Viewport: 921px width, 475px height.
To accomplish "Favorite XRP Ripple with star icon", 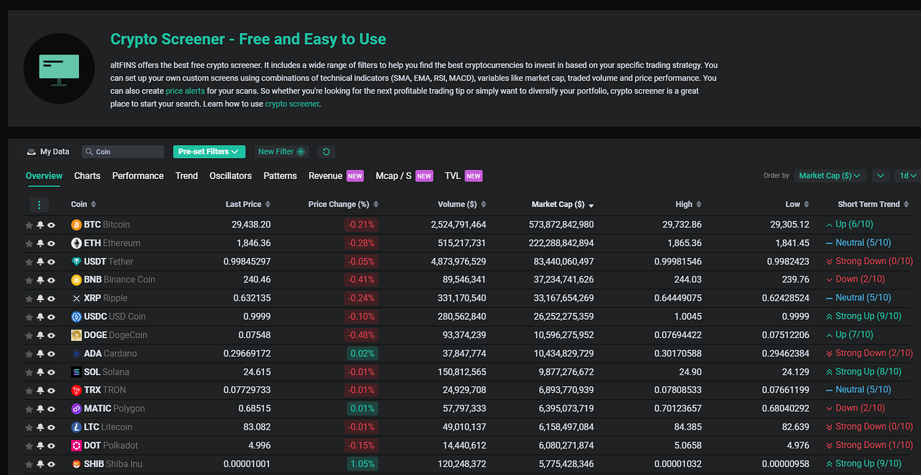I will 29,299.
